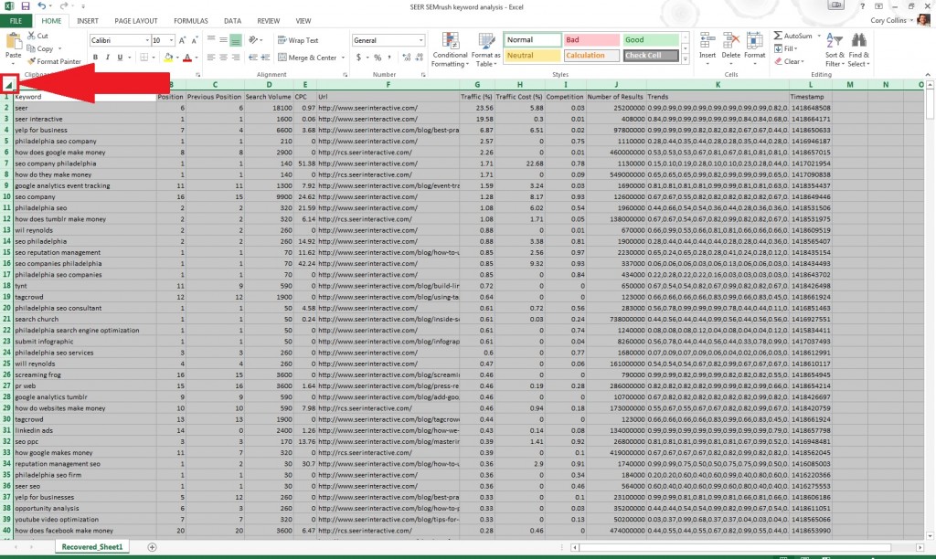The width and height of the screenshot is (936, 559).
Task: Open the Help question mark
Action: (862, 6)
